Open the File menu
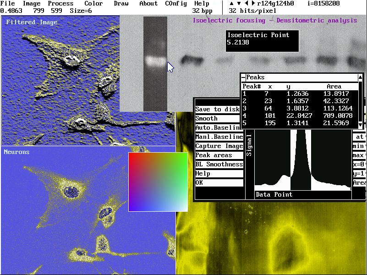367x275 pixels. click(x=8, y=4)
